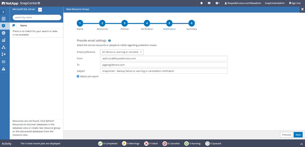Open the Settings sliders icon in sidebar
Image resolution: width=305 pixels, height=147 pixels.
pos(3,61)
